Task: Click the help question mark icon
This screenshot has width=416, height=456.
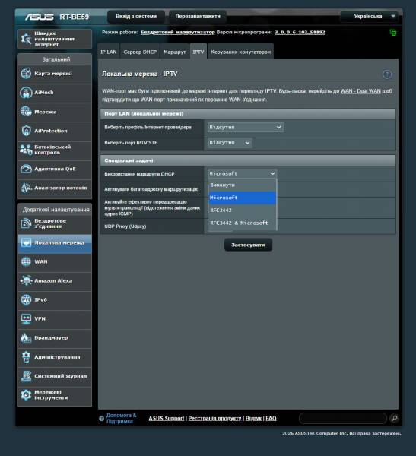Action: (x=387, y=74)
